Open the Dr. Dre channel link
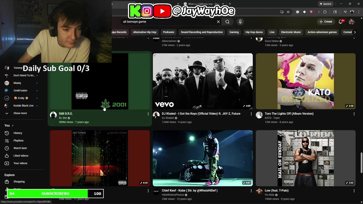 (x=63, y=118)
